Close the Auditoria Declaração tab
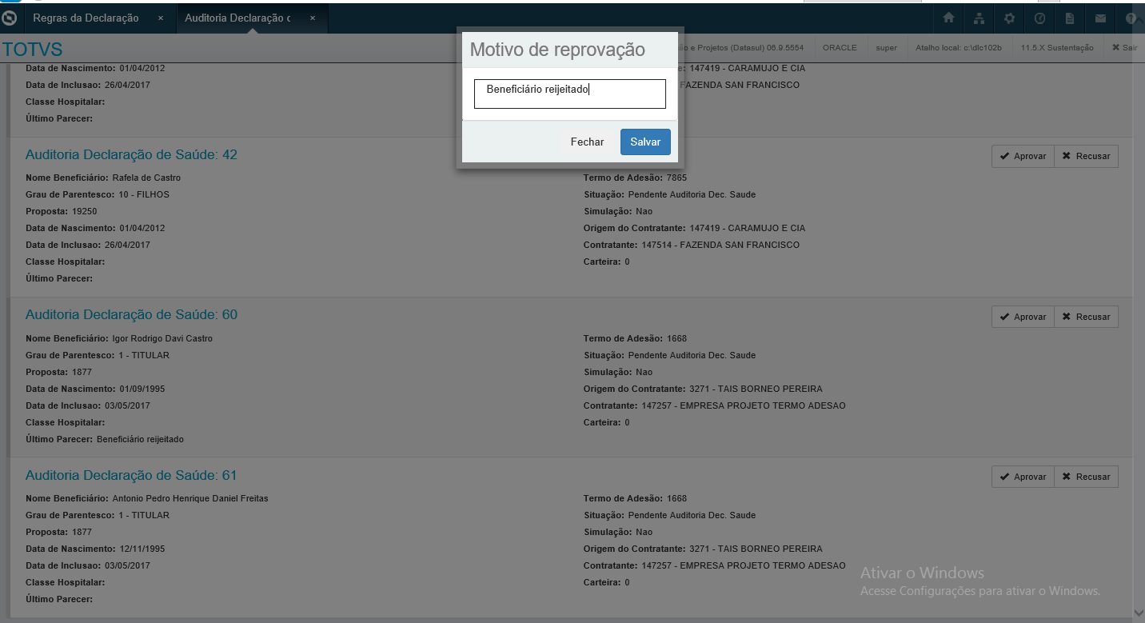 click(x=313, y=18)
